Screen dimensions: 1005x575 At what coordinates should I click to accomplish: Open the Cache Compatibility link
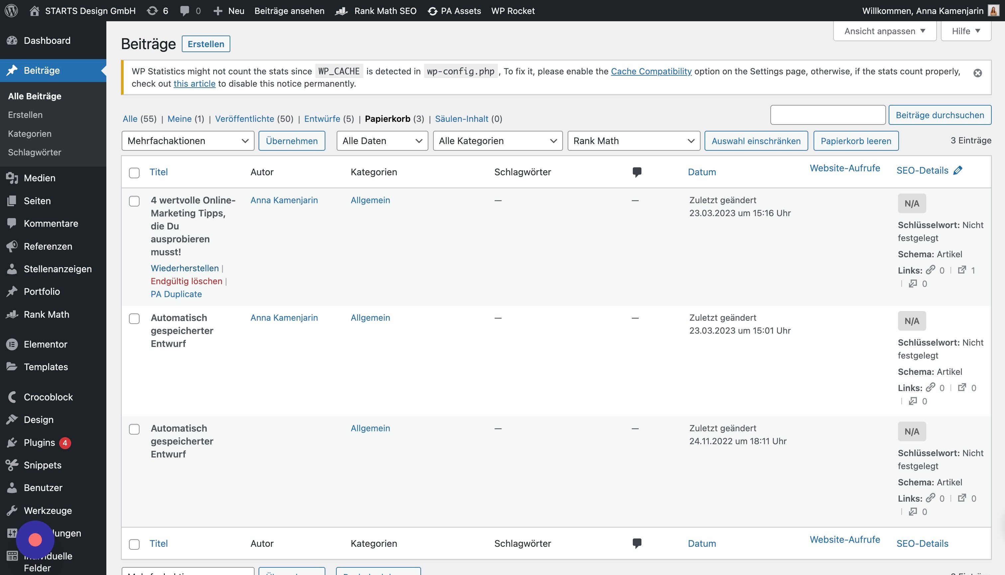[651, 71]
